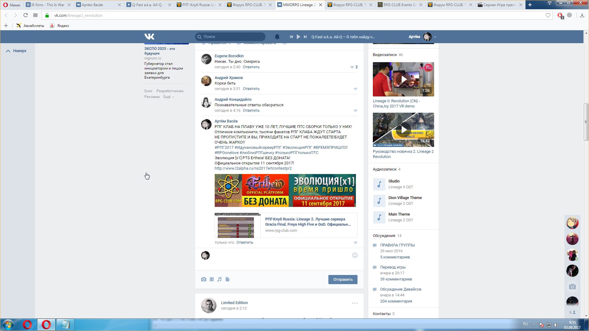Play the Руководство новичка 2 video
The width and height of the screenshot is (589, 331).
tap(404, 130)
